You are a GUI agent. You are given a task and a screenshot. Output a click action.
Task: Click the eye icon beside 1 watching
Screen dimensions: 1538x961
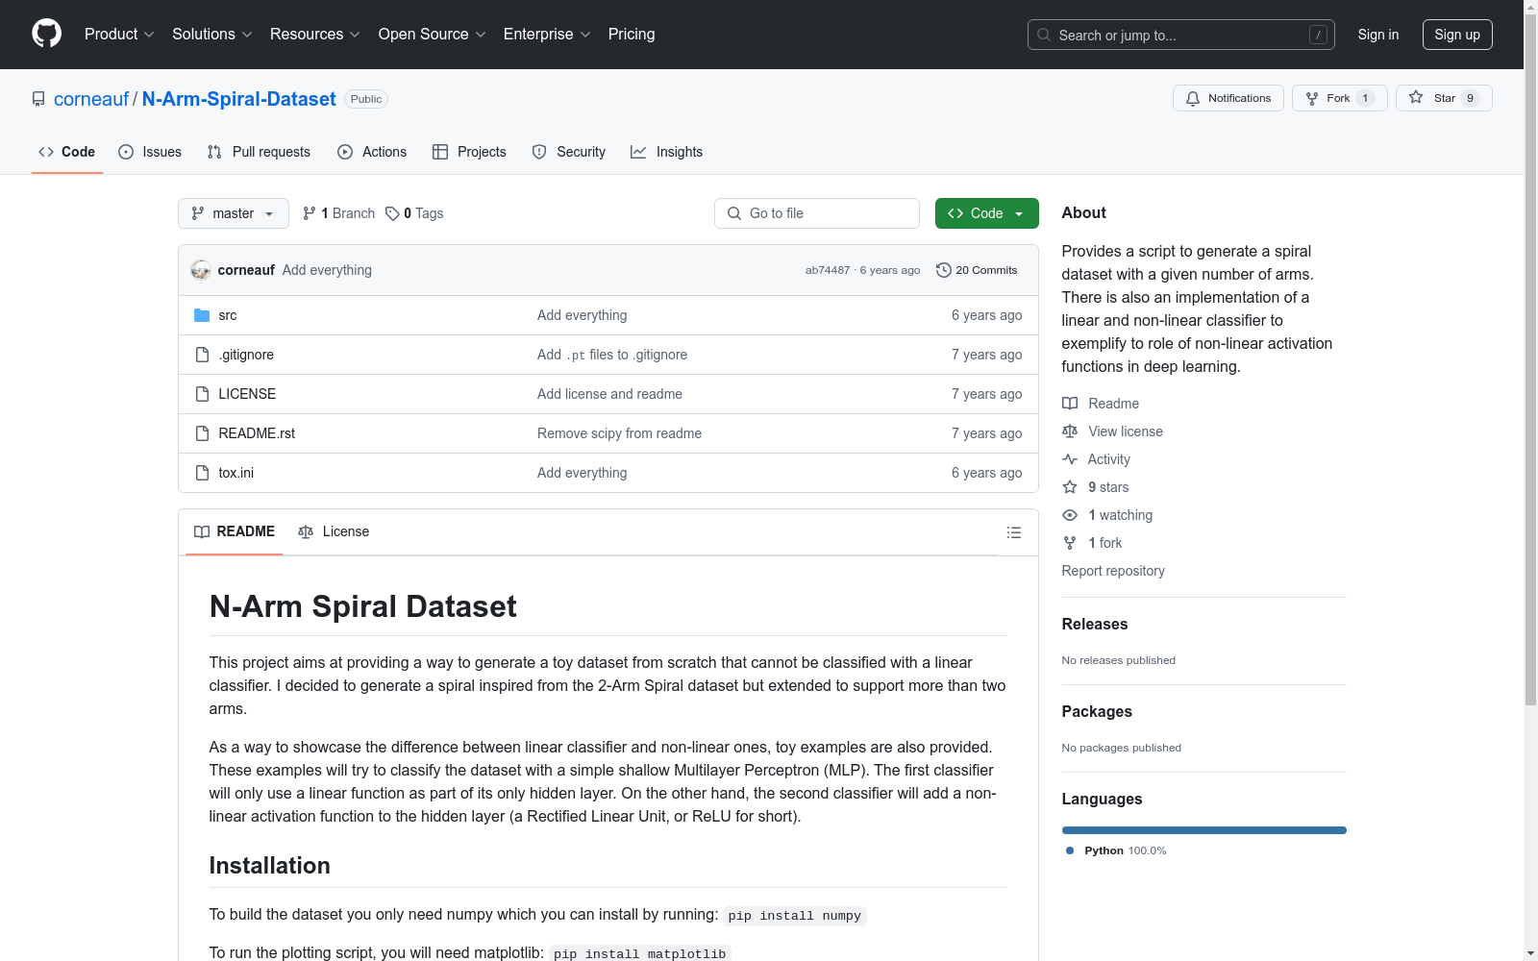click(1070, 515)
